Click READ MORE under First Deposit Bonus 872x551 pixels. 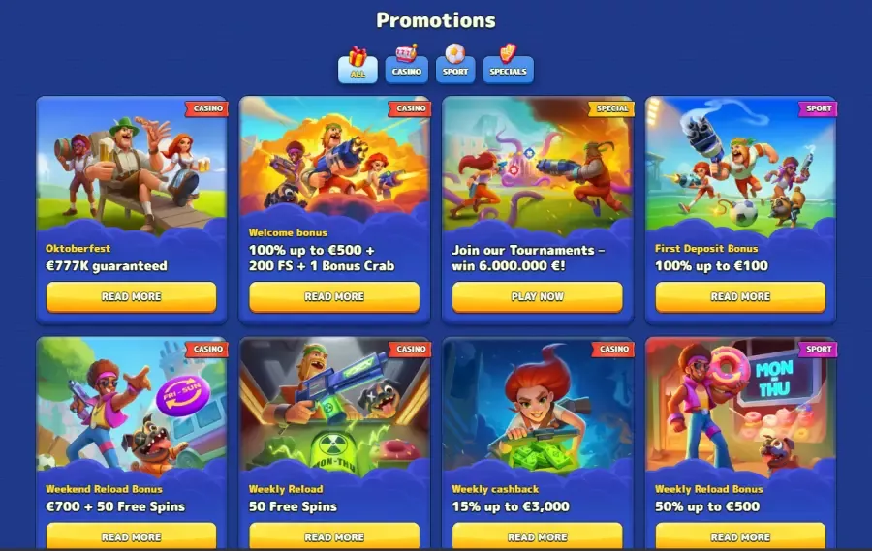[740, 297]
